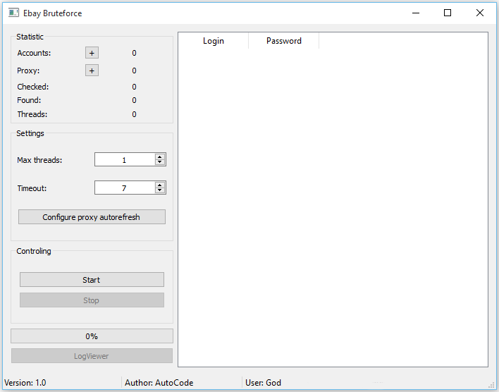This screenshot has width=499, height=392.
Task: Maximize the application window
Action: [x=448, y=13]
